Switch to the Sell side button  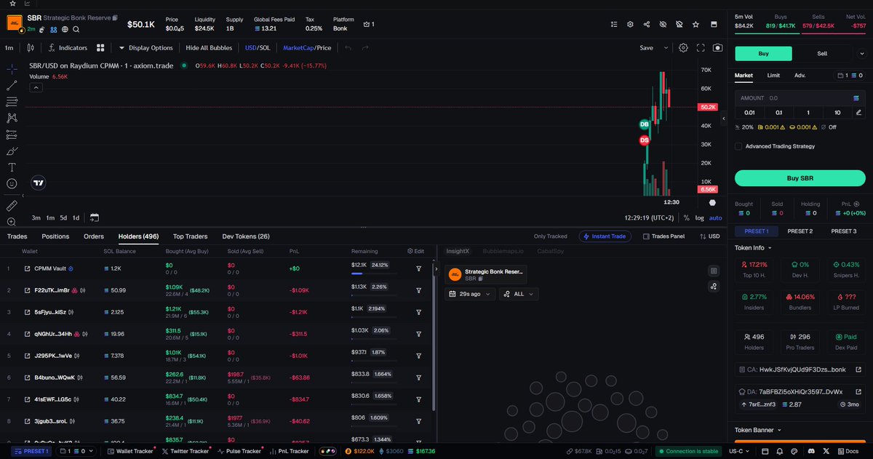click(x=822, y=53)
